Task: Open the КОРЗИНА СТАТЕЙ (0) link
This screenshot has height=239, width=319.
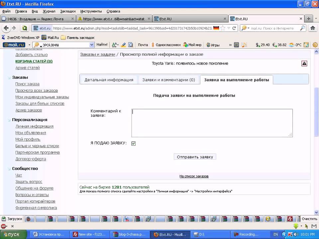Action: click(x=34, y=61)
